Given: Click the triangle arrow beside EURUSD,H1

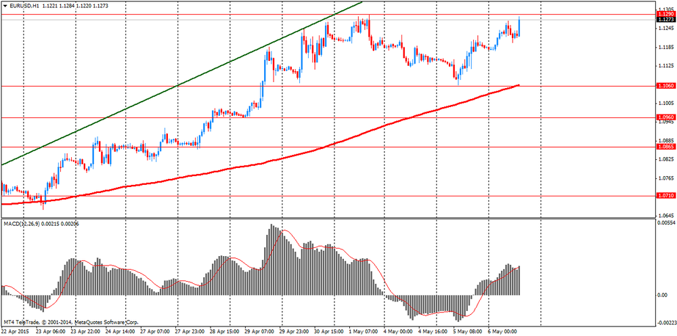Looking at the screenshot, I should pos(5,5).
